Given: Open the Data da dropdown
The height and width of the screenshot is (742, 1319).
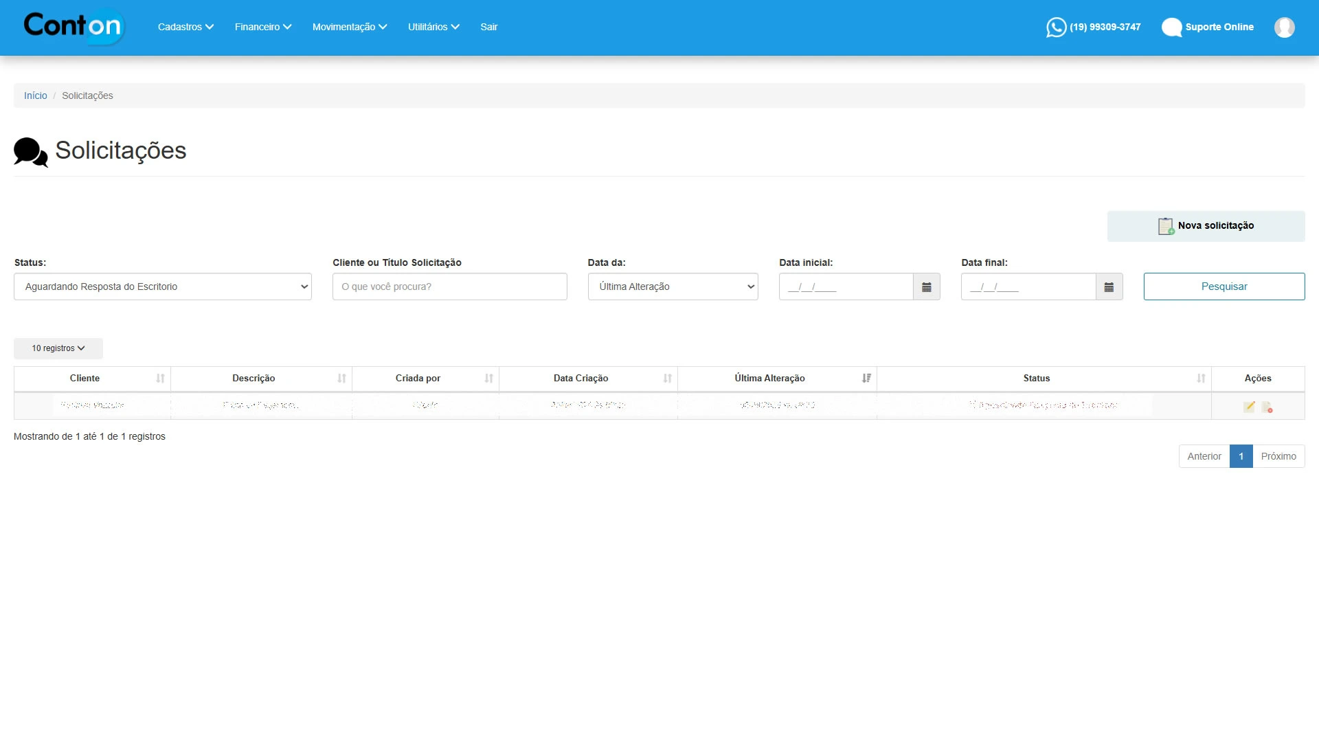Looking at the screenshot, I should click(x=673, y=287).
